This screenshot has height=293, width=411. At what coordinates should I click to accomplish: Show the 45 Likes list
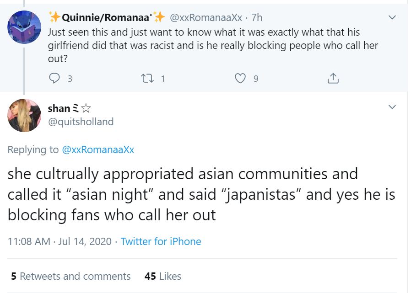click(x=162, y=276)
